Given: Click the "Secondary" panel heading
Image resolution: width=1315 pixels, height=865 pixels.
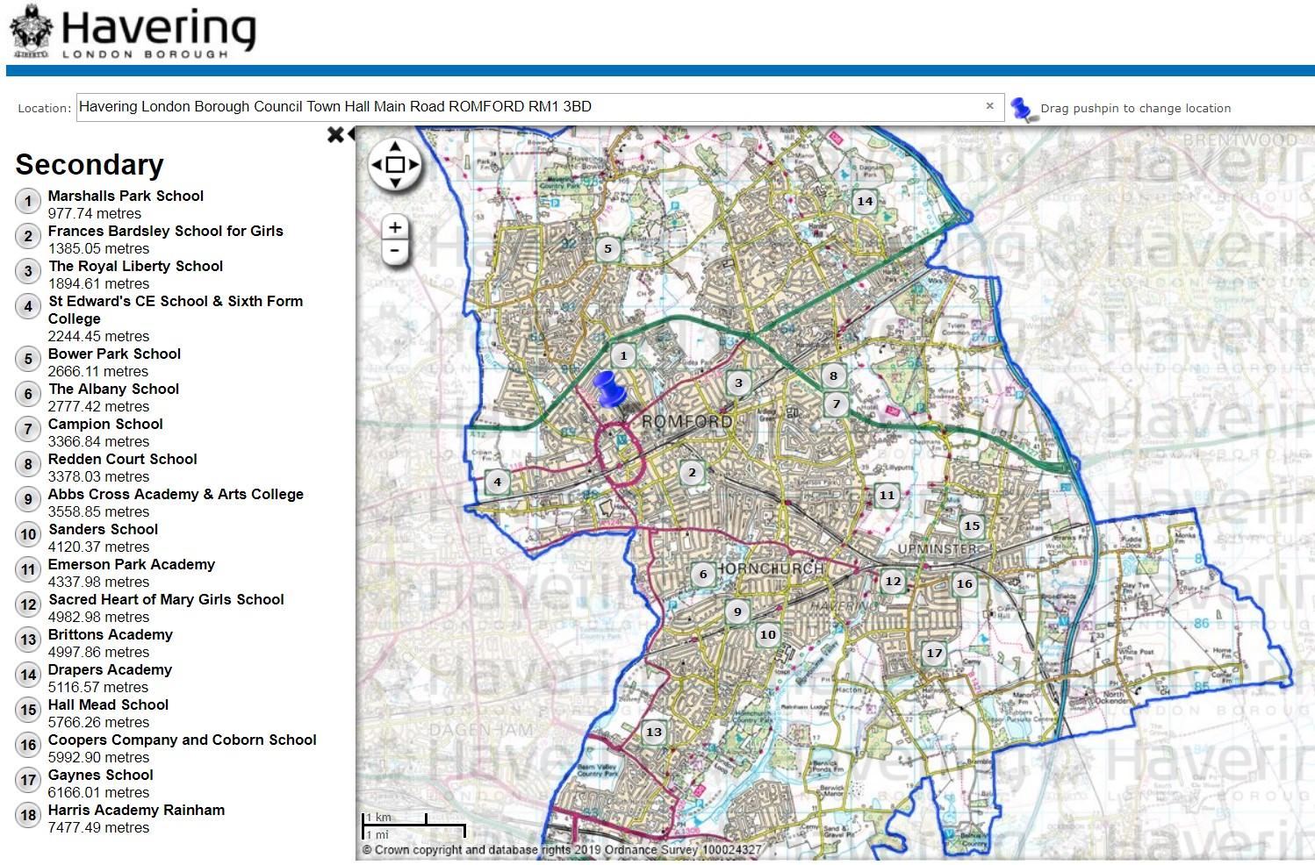Looking at the screenshot, I should (x=90, y=165).
